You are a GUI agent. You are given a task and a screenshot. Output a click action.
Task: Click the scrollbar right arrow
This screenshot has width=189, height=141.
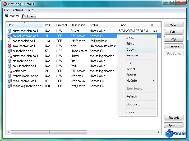pos(159,132)
